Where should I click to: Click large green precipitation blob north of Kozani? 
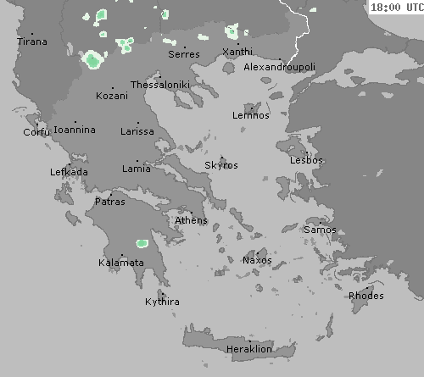pos(92,59)
